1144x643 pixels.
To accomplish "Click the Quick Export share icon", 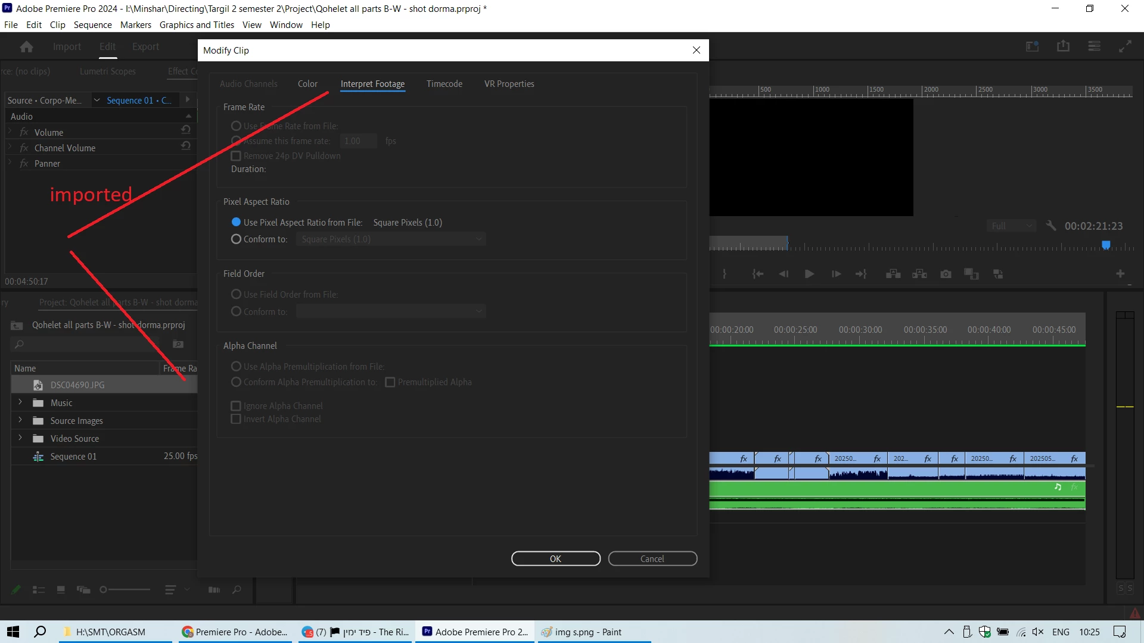I will click(x=1063, y=46).
